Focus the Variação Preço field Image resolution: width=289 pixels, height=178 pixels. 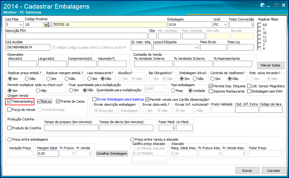point(21,153)
